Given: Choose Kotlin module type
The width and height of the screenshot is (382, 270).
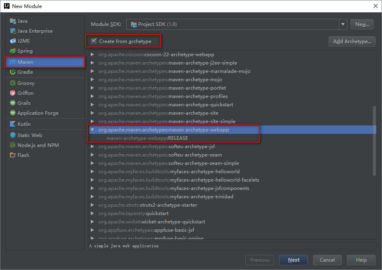Looking at the screenshot, I should click(x=45, y=124).
